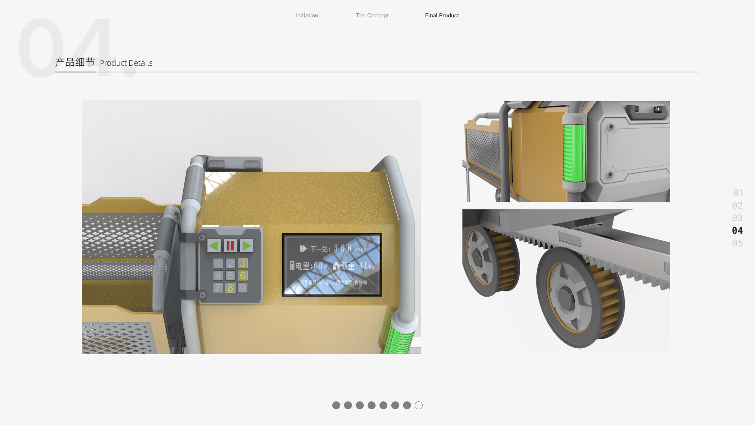Image resolution: width=755 pixels, height=425 pixels.
Task: Click the fast-forward icon before 下一站
Action: pos(303,248)
